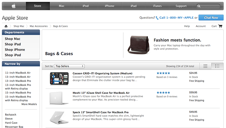The height and width of the screenshot is (128, 226).
Task: Select Shop iPod in Departments
Action: pyautogui.click(x=13, y=55)
